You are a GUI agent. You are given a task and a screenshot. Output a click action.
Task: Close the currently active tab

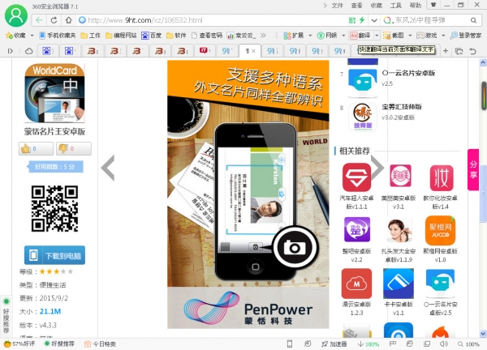click(x=253, y=51)
